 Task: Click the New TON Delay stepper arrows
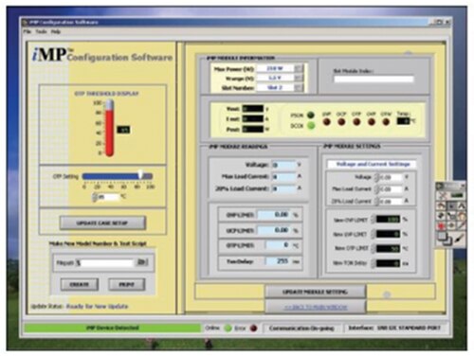374,263
